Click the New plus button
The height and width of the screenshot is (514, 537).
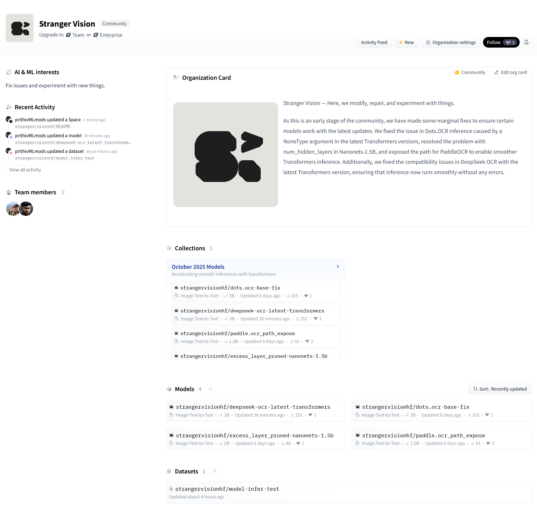[406, 42]
